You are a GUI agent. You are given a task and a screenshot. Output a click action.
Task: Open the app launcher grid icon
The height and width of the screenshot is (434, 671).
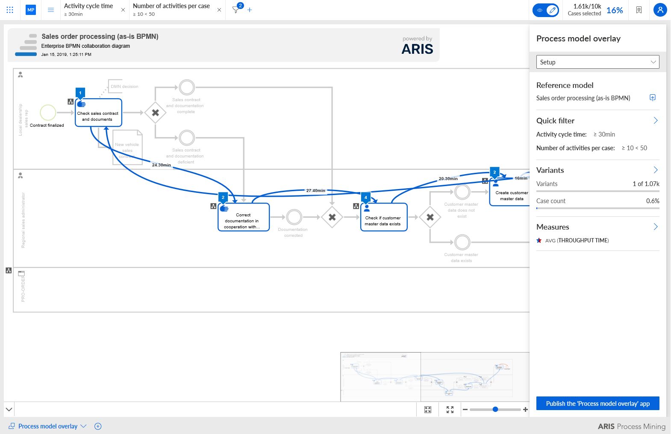click(10, 10)
